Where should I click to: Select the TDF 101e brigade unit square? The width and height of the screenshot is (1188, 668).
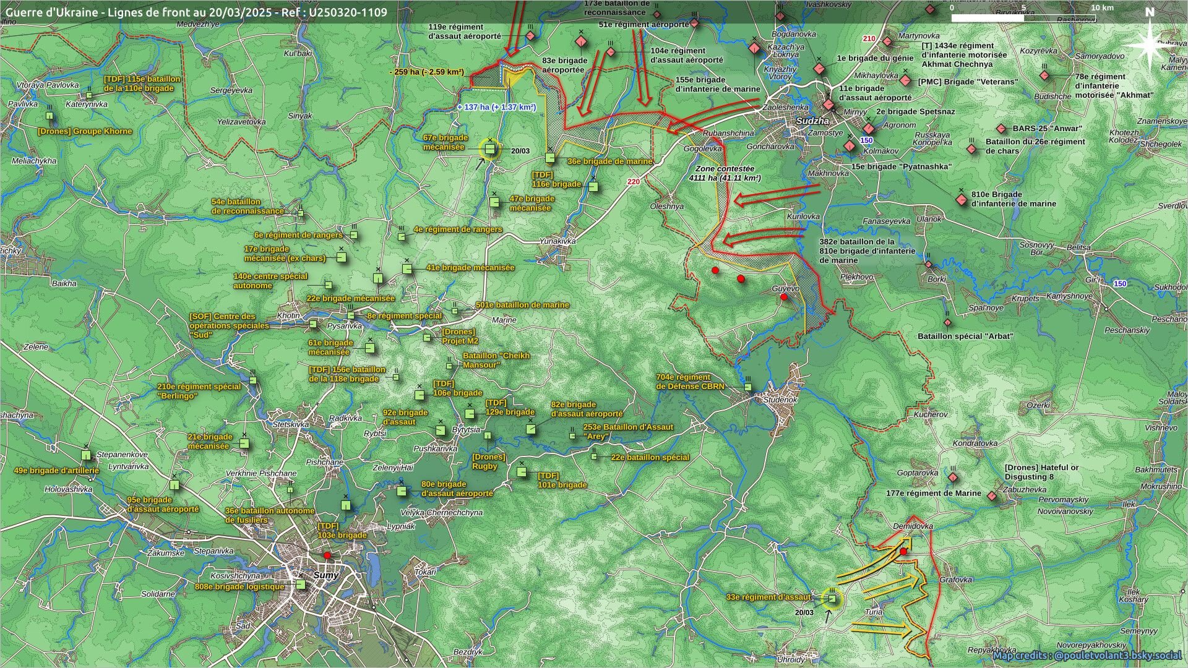coord(522,472)
